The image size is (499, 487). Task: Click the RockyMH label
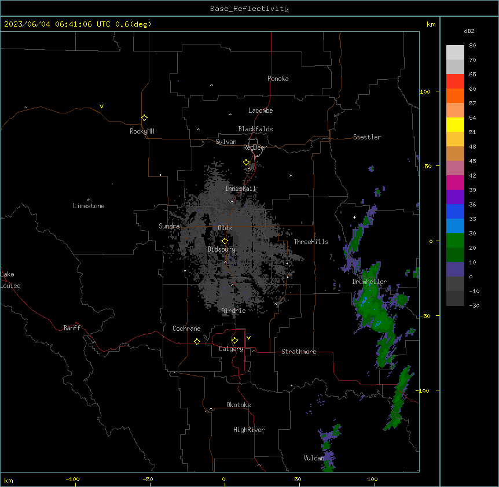click(142, 131)
